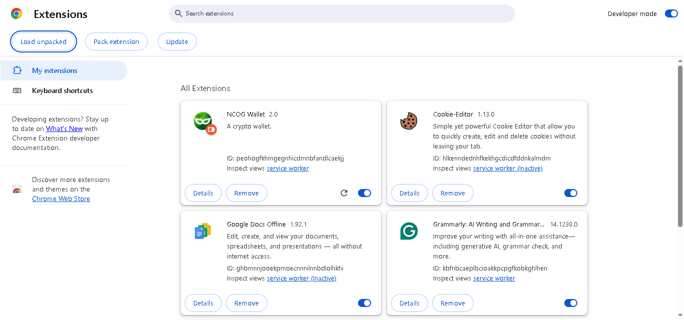Click the All Extensions heading
The image size is (684, 320).
(x=205, y=88)
